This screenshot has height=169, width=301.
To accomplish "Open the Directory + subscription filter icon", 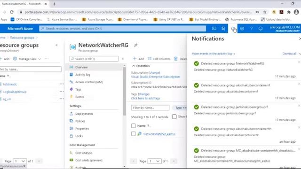I will 223,29.
